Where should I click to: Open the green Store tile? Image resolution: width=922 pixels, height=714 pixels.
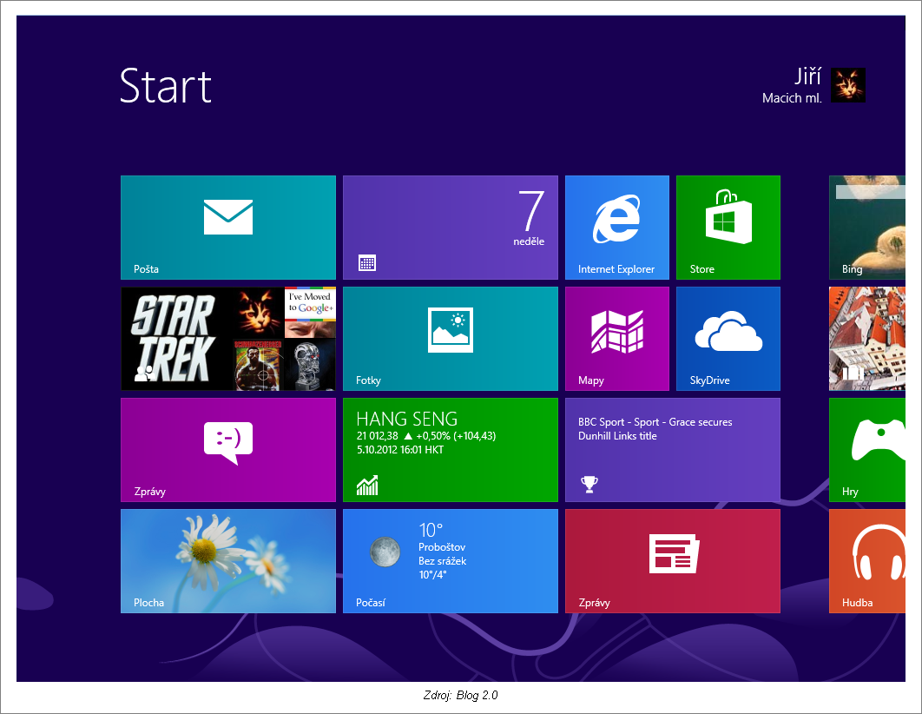point(728,227)
